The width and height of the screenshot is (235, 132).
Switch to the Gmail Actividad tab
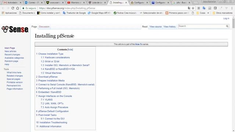click(12, 3)
